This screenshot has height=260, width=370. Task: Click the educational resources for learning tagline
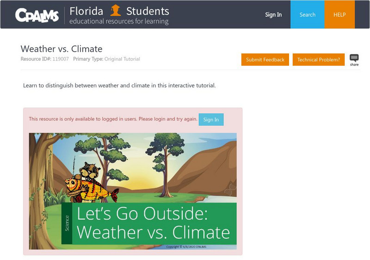point(119,21)
